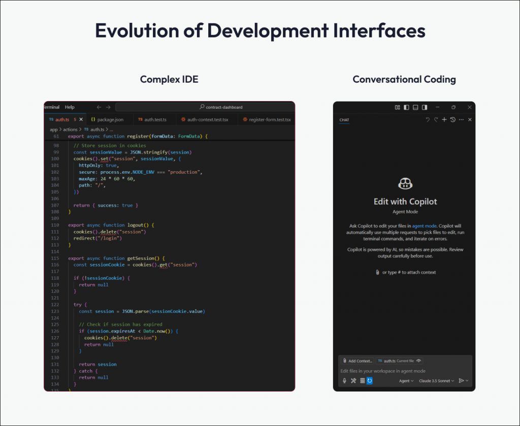Click the getSession function name

(x=141, y=258)
